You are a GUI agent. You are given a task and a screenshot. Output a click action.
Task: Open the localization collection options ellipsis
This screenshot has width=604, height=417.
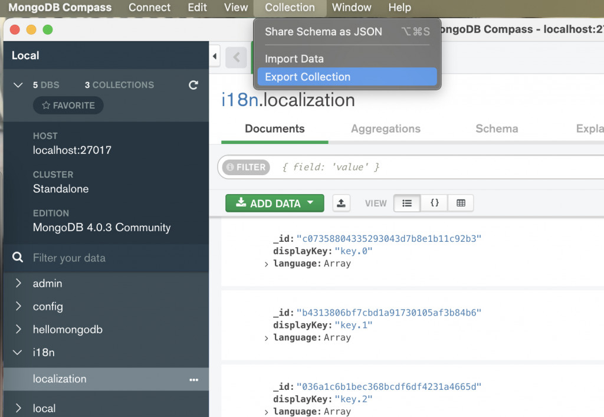pyautogui.click(x=193, y=380)
